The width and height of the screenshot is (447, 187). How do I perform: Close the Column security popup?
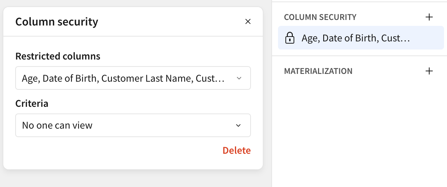(x=248, y=22)
